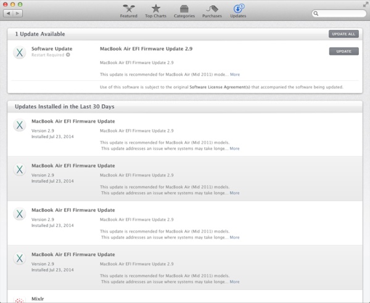370x303 pixels.
Task: Click 'Updates Installed in the Last 30 Days' heading
Action: click(64, 107)
